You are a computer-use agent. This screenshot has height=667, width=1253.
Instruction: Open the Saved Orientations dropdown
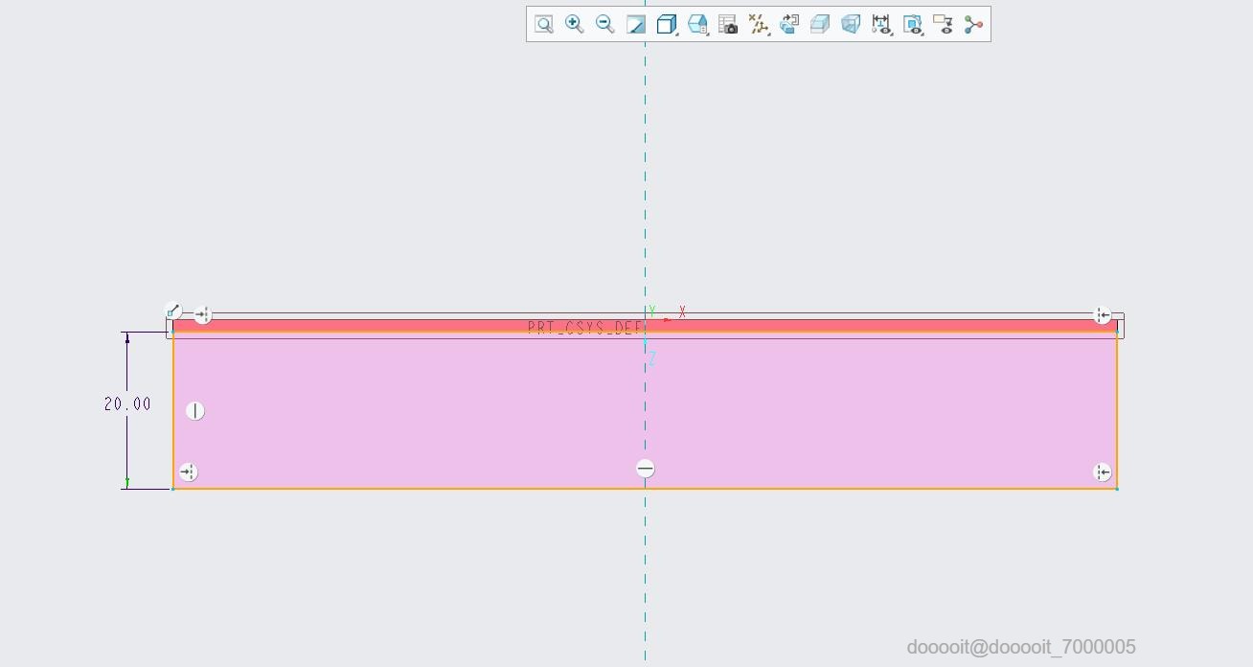tap(697, 25)
